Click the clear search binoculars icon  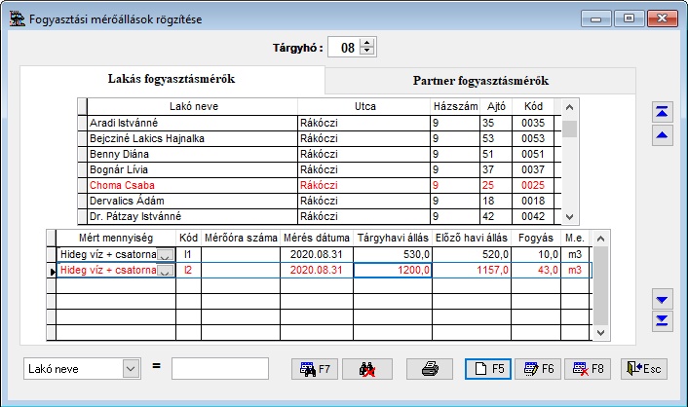[x=366, y=369]
